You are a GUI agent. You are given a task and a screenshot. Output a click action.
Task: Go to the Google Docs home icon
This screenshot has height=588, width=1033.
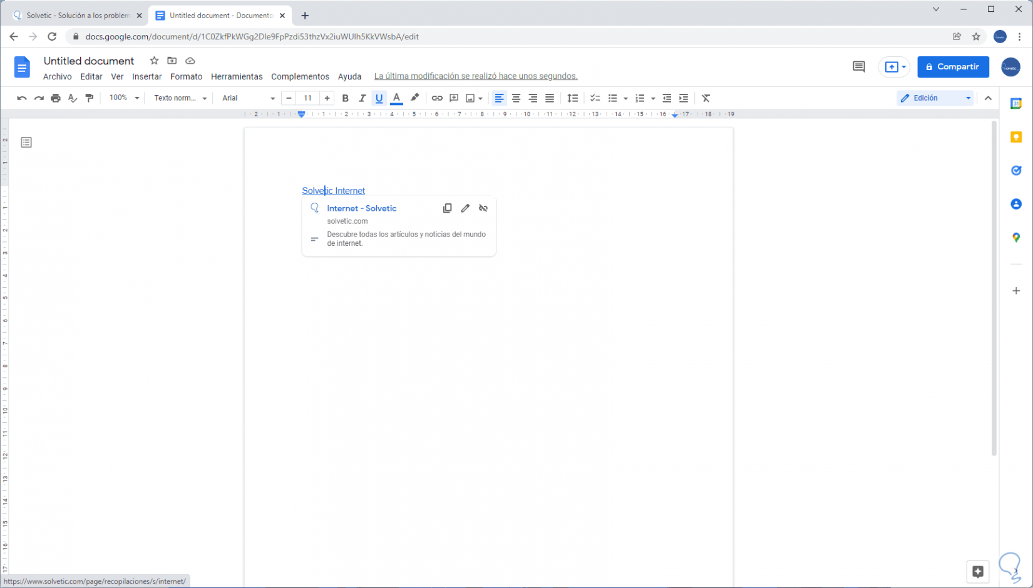pyautogui.click(x=22, y=67)
